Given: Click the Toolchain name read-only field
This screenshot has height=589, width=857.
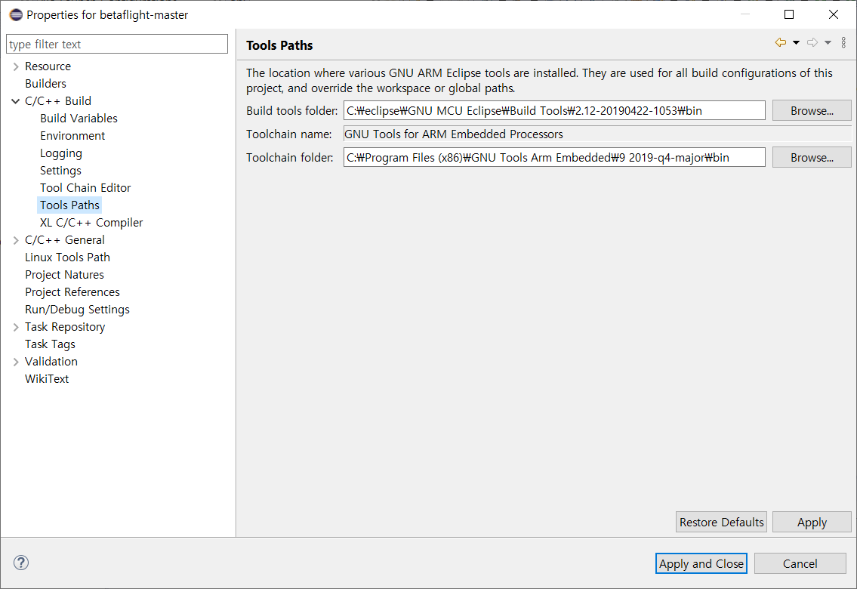Looking at the screenshot, I should [x=597, y=134].
